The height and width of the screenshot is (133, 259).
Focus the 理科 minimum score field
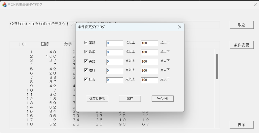(x=115, y=71)
